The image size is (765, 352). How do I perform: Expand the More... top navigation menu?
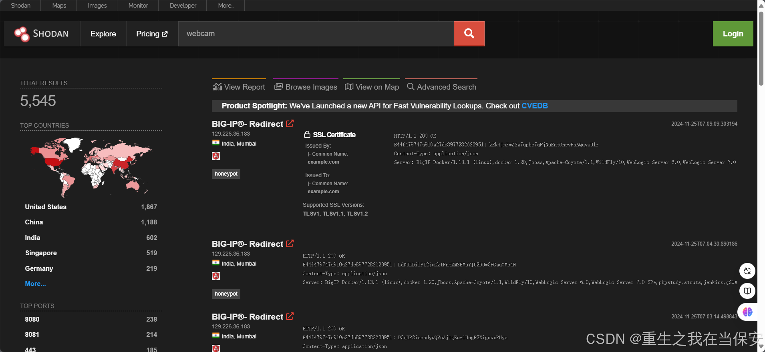click(x=226, y=6)
